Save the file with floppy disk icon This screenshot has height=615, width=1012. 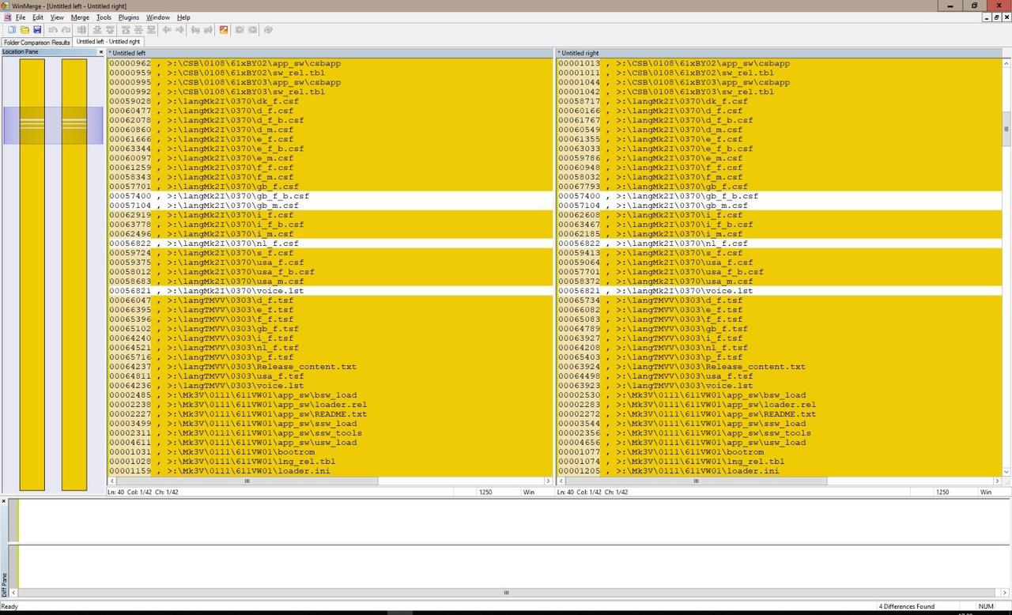(x=37, y=30)
